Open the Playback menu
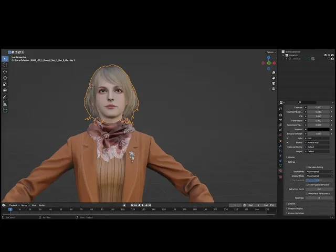 point(14,205)
